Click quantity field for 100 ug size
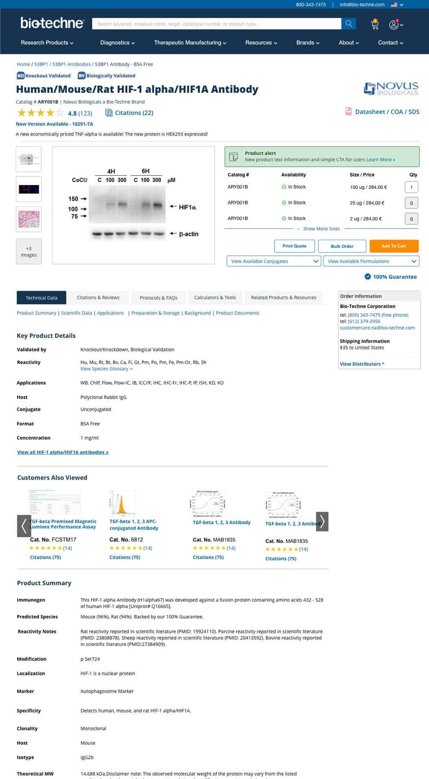429x779 pixels. 411,187
